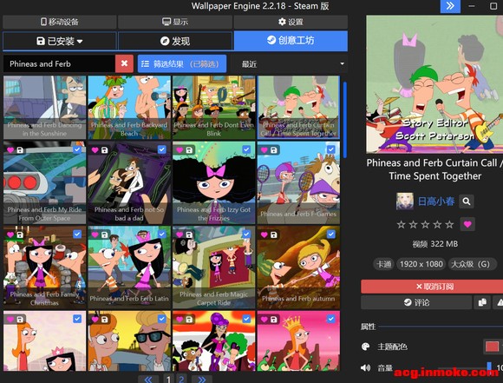This screenshot has height=383, width=503.
Task: Click the red 主题配色 color swatch
Action: click(492, 347)
